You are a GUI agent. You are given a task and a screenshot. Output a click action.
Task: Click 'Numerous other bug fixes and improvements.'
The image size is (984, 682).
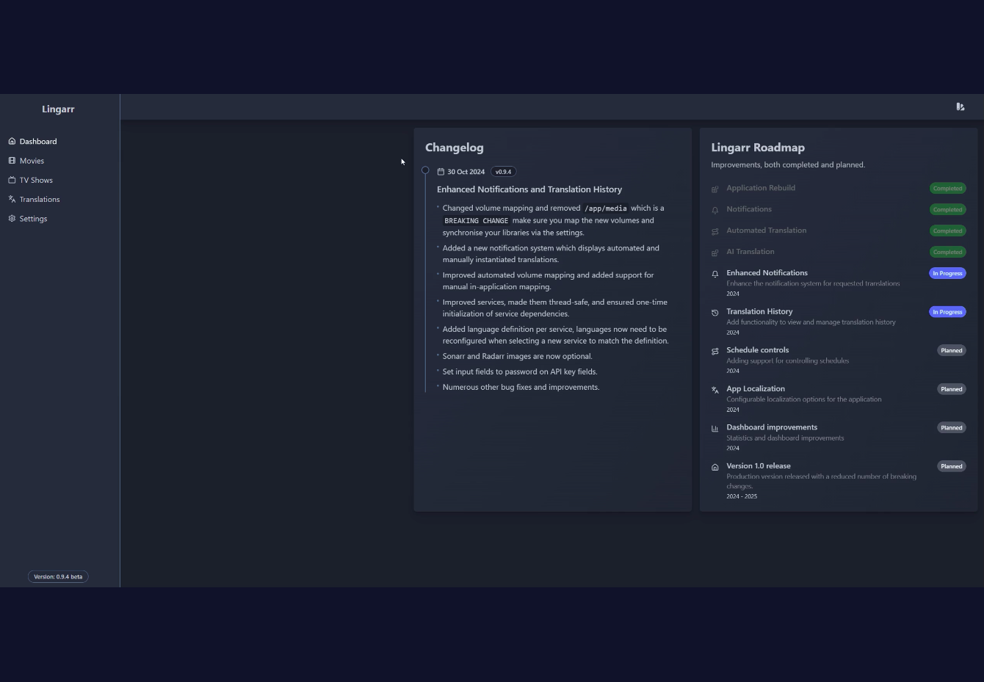coord(521,387)
